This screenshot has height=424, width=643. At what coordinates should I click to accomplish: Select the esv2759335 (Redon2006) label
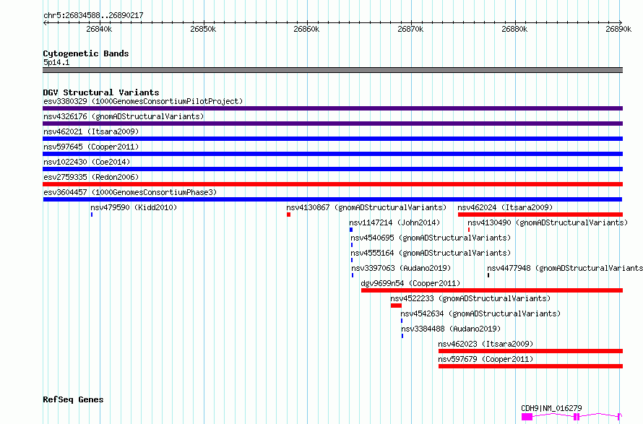pyautogui.click(x=91, y=177)
